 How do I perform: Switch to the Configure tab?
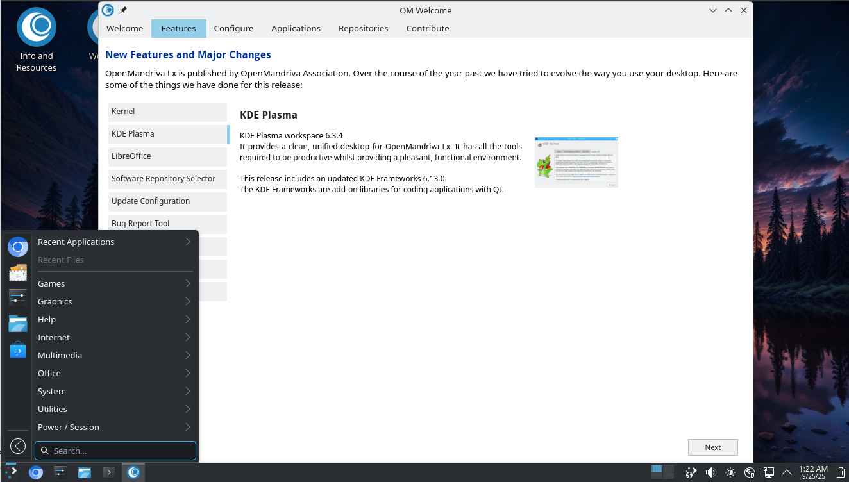233,28
